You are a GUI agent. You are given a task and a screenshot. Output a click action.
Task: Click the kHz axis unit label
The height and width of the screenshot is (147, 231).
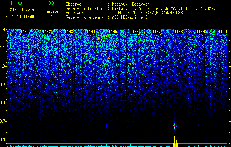tap(3, 30)
